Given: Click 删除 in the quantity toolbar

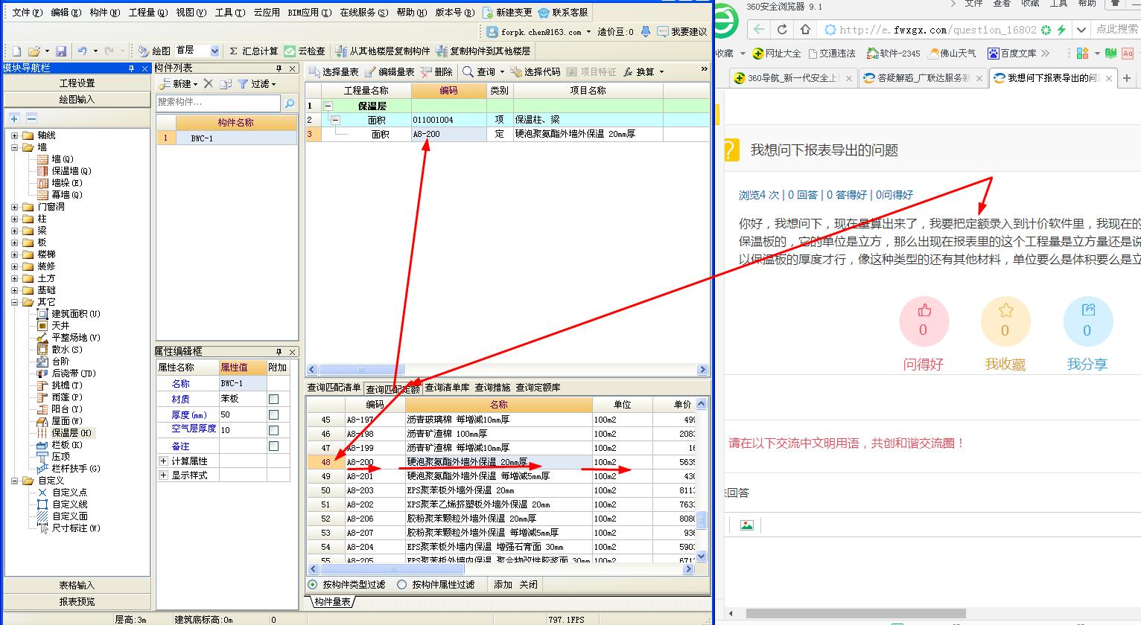Looking at the screenshot, I should tap(437, 72).
